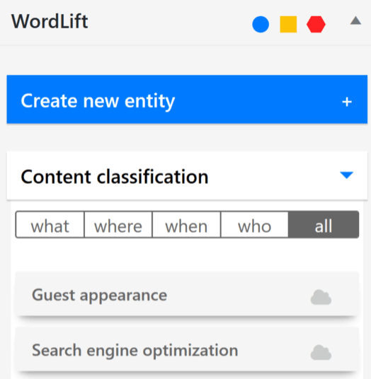Click the plus icon on Create new entity
The height and width of the screenshot is (379, 371).
coord(347,102)
